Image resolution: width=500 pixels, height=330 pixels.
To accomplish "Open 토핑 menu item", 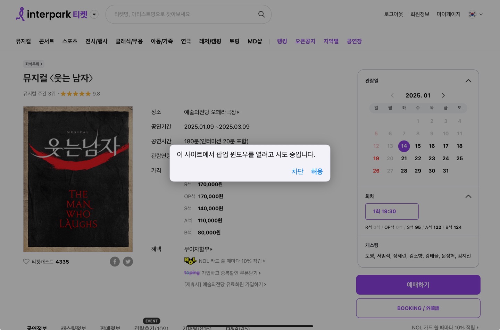I will [x=234, y=41].
